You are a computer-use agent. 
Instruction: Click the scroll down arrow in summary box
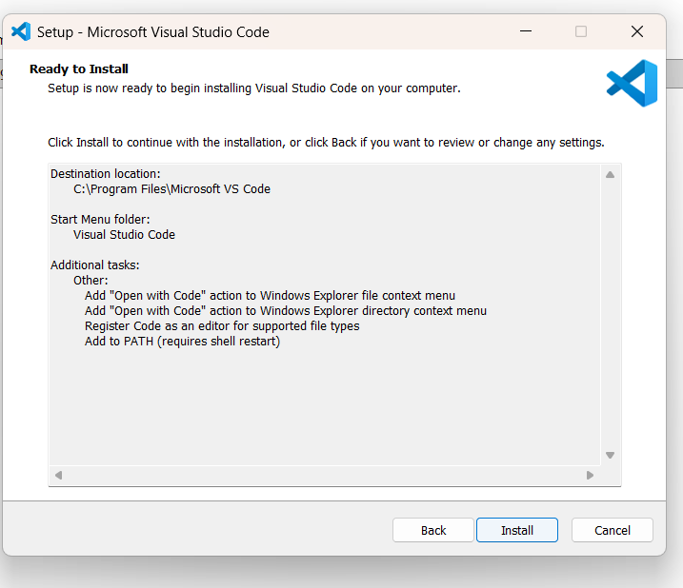click(x=610, y=455)
